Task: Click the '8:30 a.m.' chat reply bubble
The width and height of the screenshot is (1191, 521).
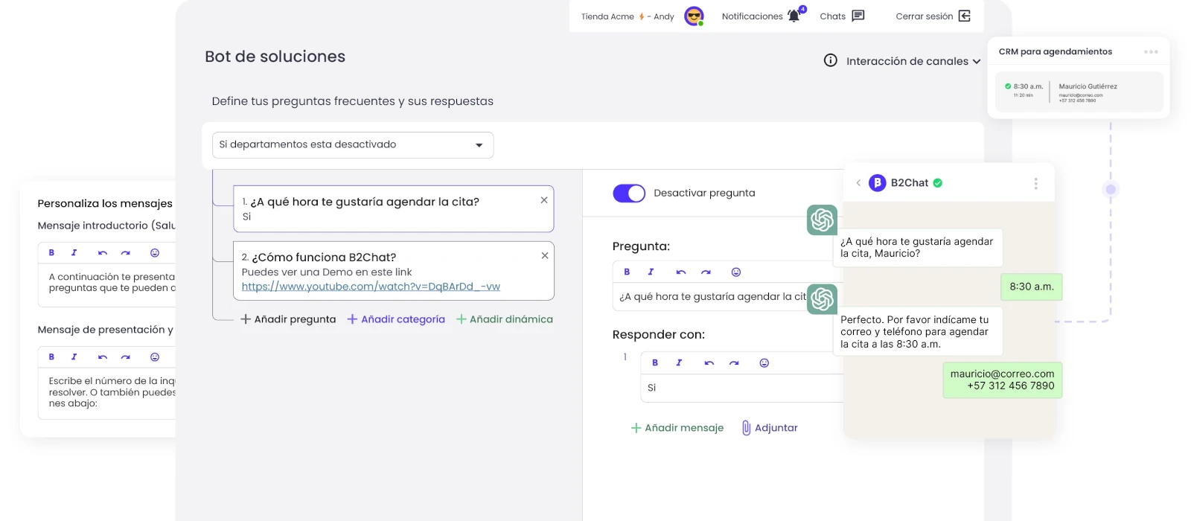Action: [1032, 287]
